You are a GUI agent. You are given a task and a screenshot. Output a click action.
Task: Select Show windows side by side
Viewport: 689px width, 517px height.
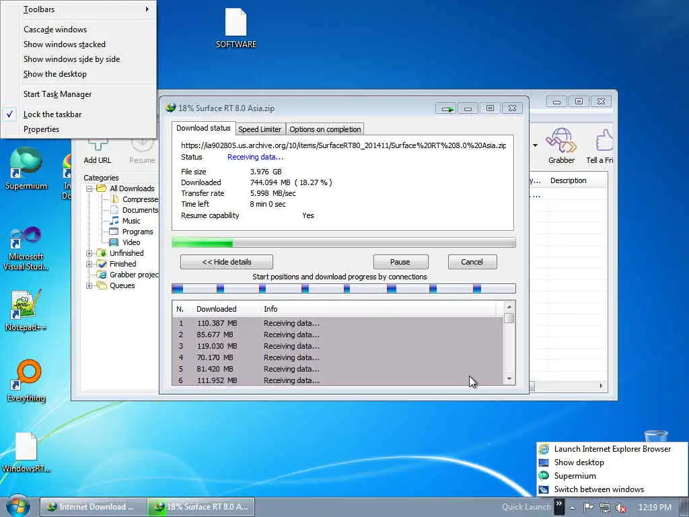click(x=71, y=59)
